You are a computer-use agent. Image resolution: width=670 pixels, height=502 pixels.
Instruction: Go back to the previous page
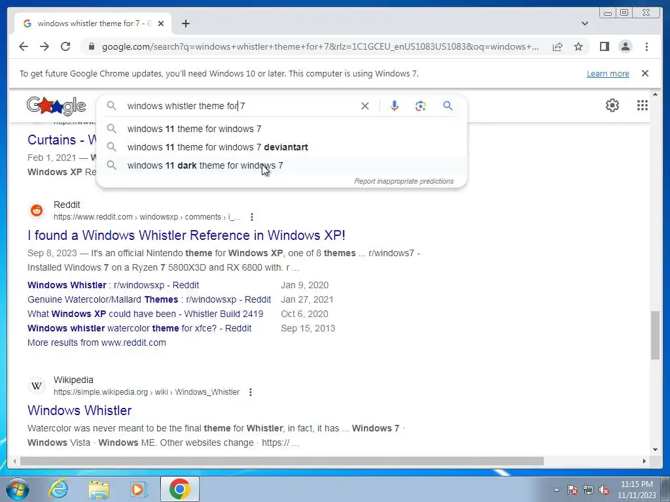[24, 46]
